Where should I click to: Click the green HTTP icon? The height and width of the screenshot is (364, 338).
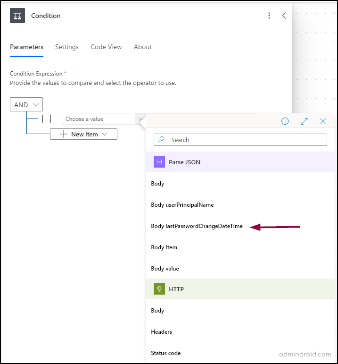tap(159, 289)
